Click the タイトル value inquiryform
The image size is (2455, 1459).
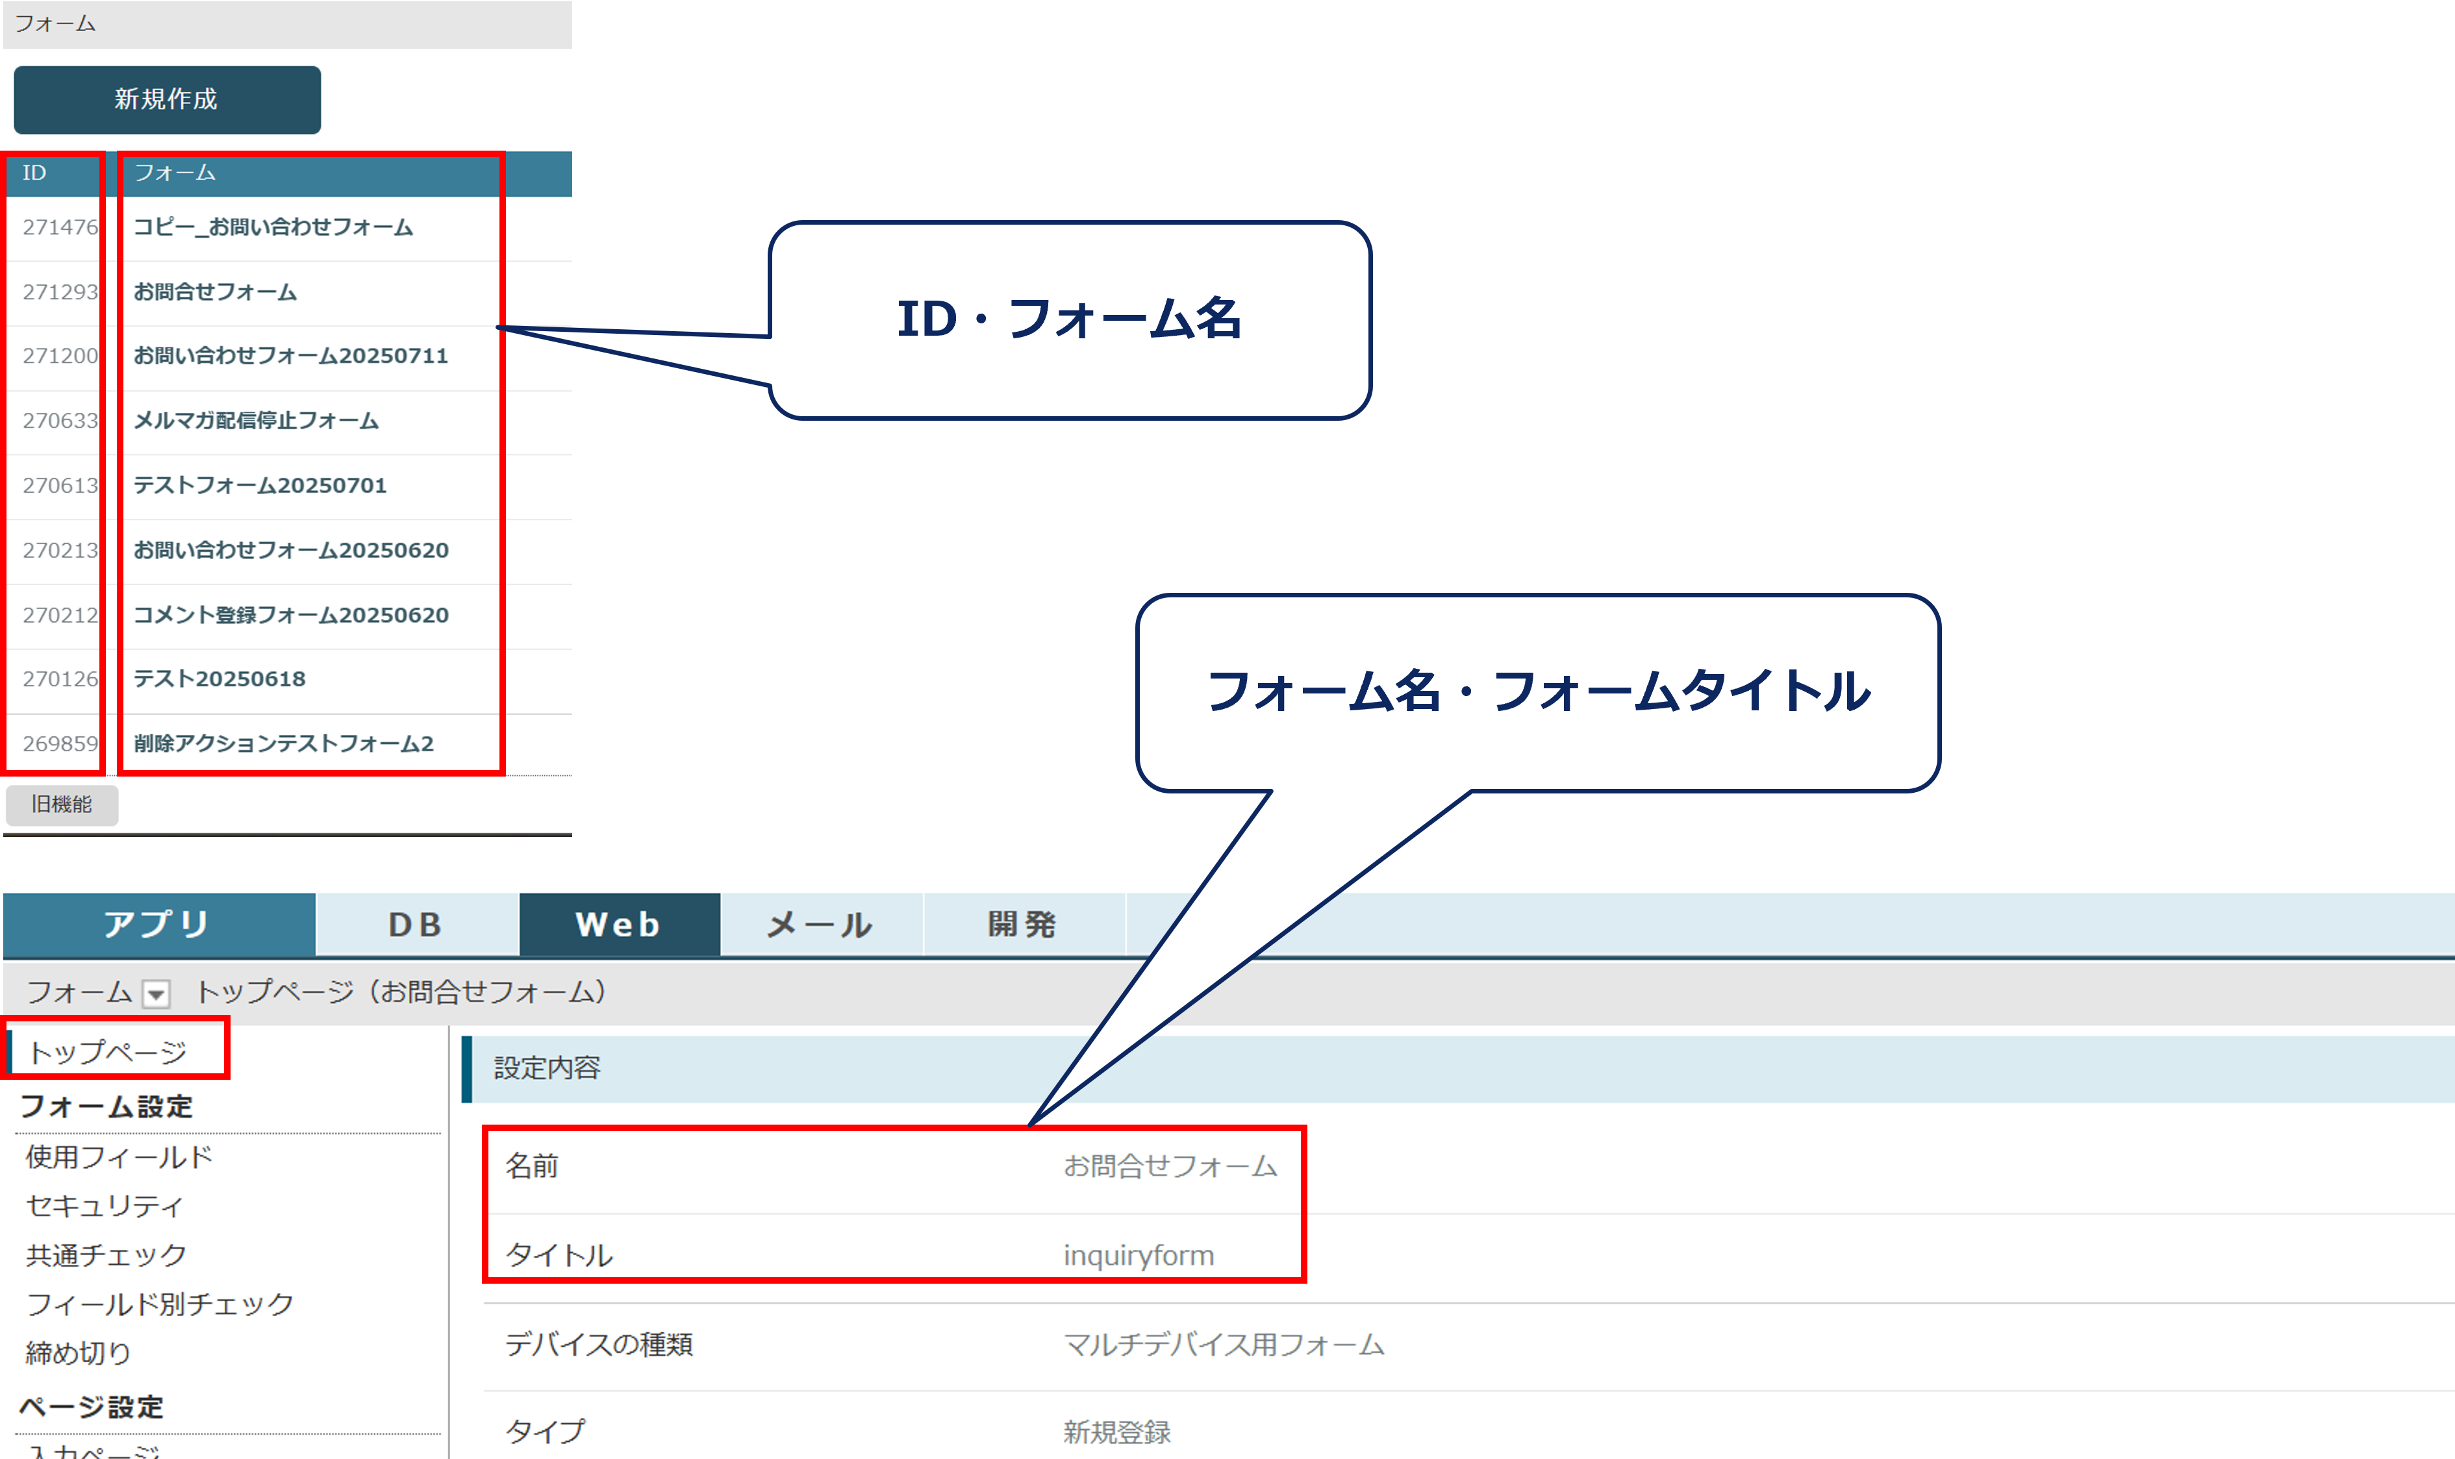click(x=1140, y=1256)
